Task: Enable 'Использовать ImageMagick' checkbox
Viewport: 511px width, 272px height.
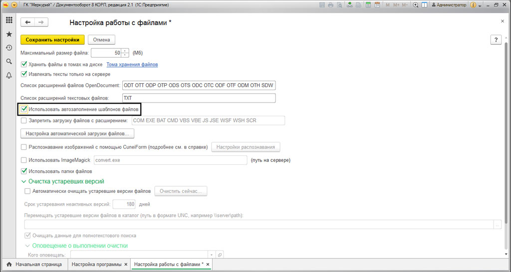Action: (x=24, y=160)
